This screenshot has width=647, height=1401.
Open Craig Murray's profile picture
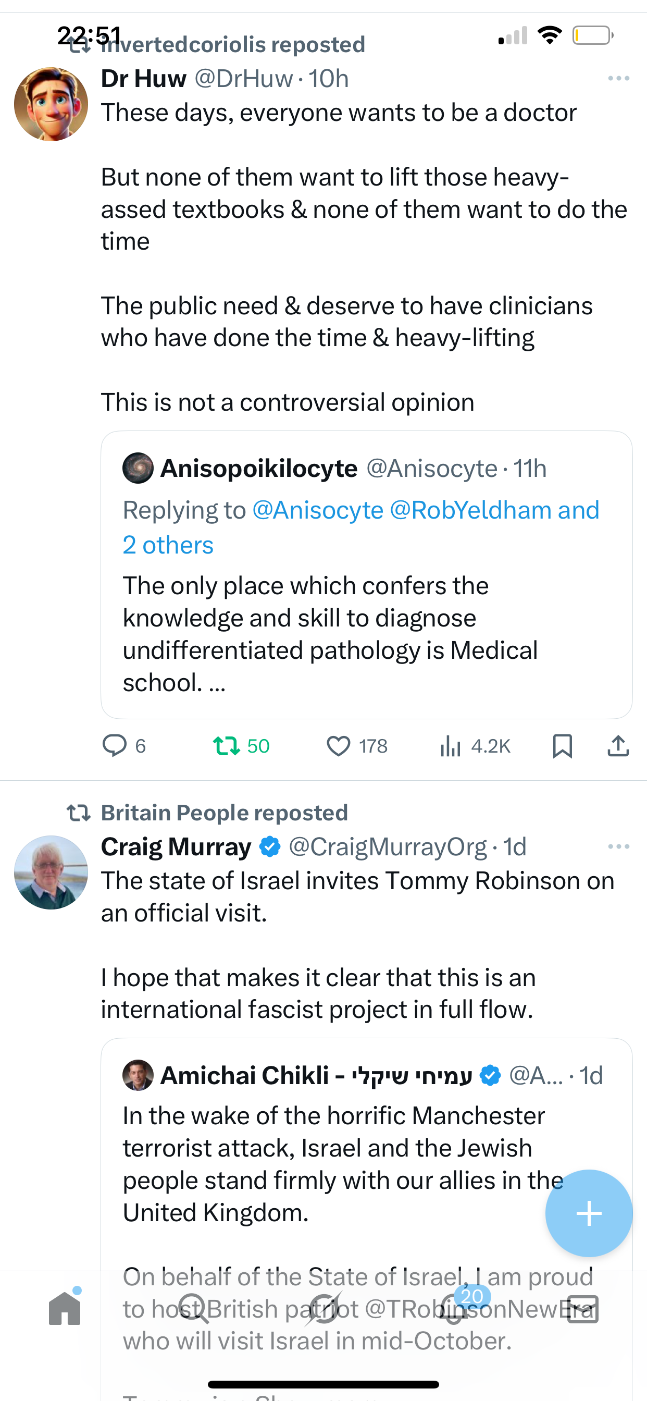[51, 872]
